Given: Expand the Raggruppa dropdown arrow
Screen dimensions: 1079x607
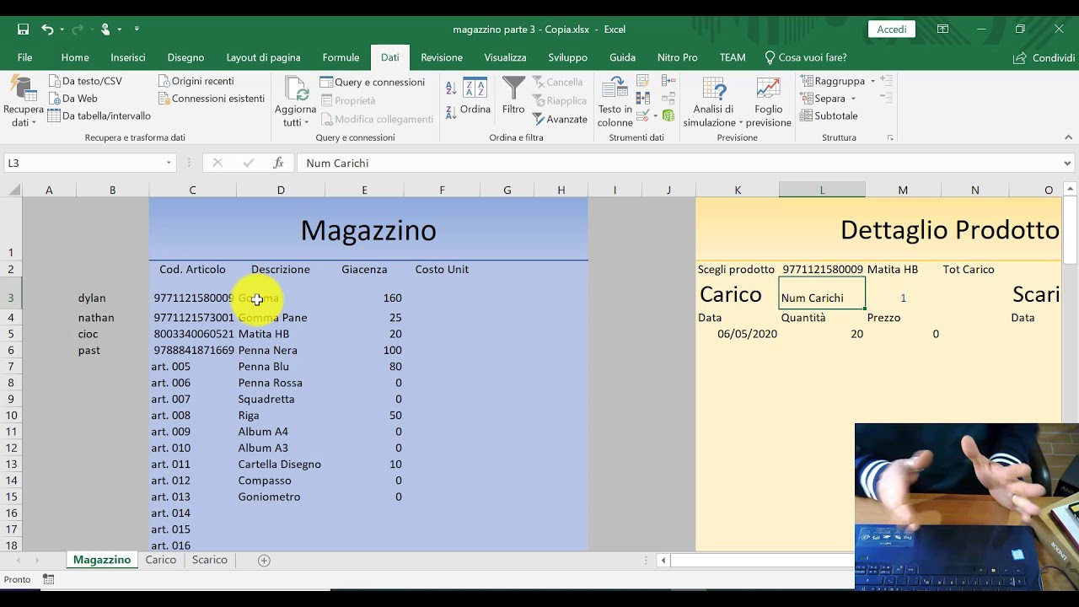Looking at the screenshot, I should pos(872,81).
